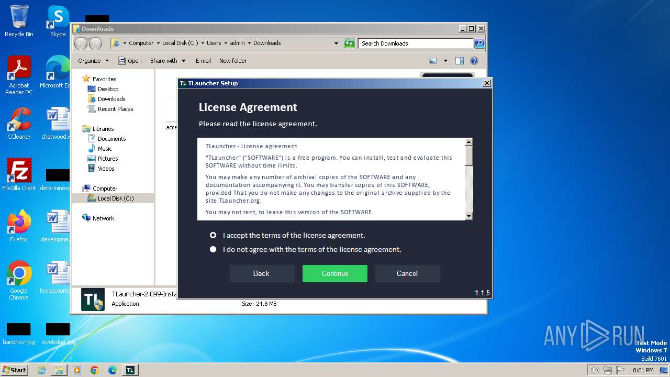The image size is (670, 377).
Task: Open the Recycle Bin desktop icon
Action: click(19, 21)
